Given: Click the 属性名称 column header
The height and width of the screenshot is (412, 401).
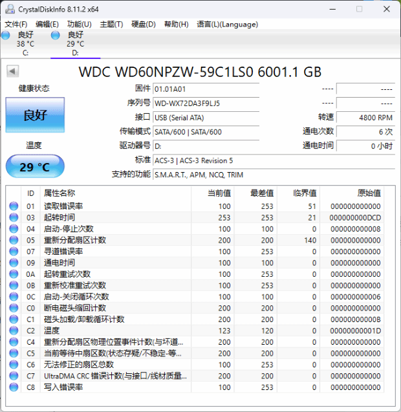Looking at the screenshot, I should coord(116,193).
